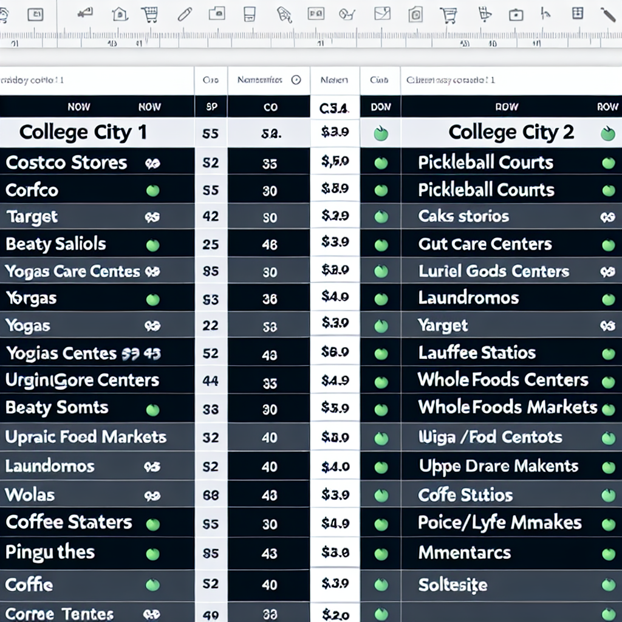Click the square box icon left of the megaphone

[35, 15]
